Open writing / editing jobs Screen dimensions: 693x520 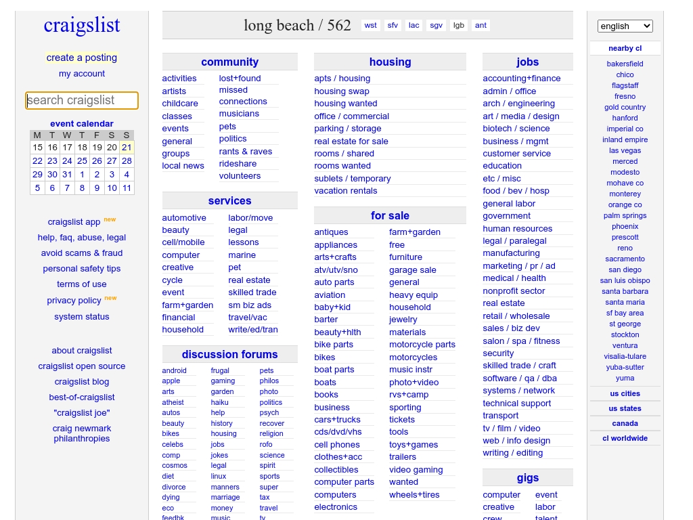(x=513, y=453)
